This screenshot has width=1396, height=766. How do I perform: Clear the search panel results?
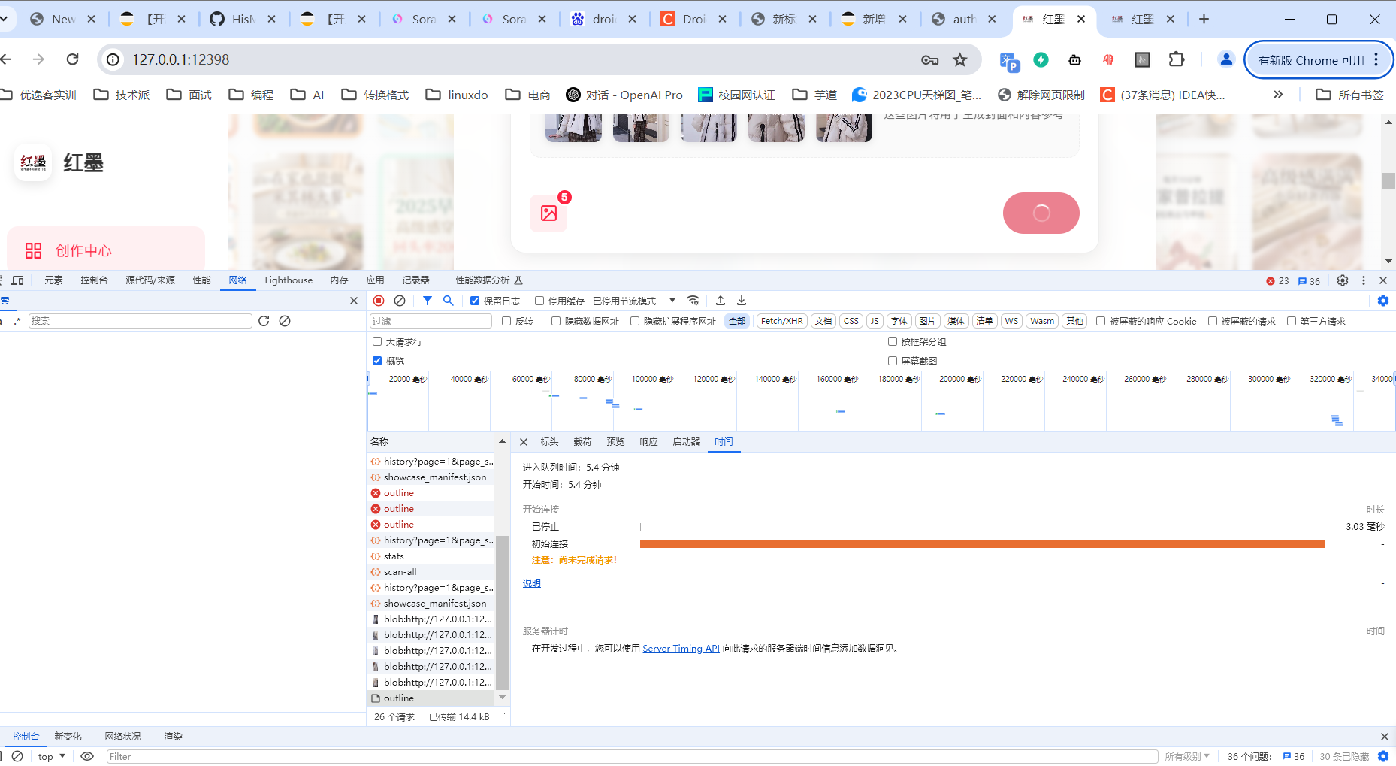(285, 321)
